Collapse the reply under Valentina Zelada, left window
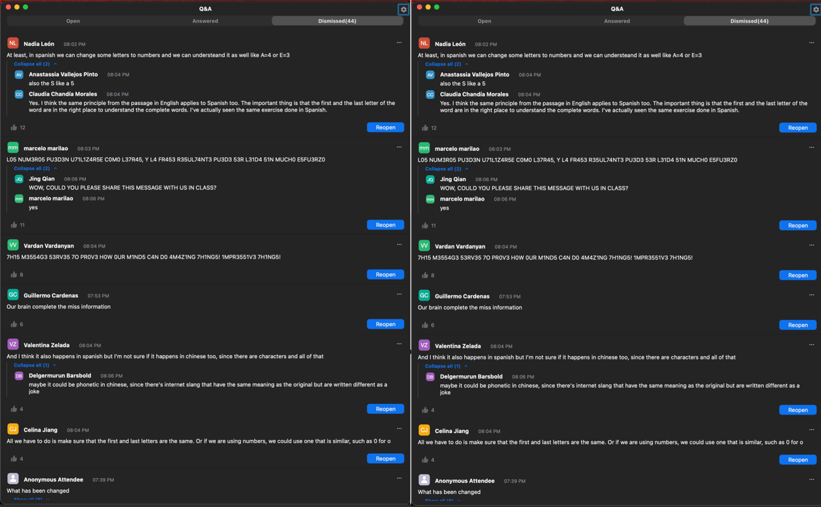This screenshot has height=507, width=821. (31, 365)
